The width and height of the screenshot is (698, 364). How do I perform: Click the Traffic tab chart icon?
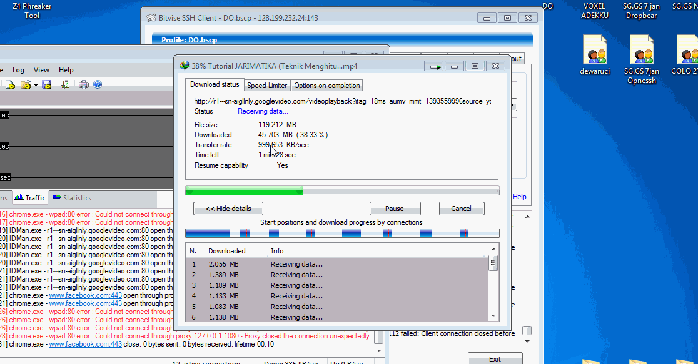point(19,197)
